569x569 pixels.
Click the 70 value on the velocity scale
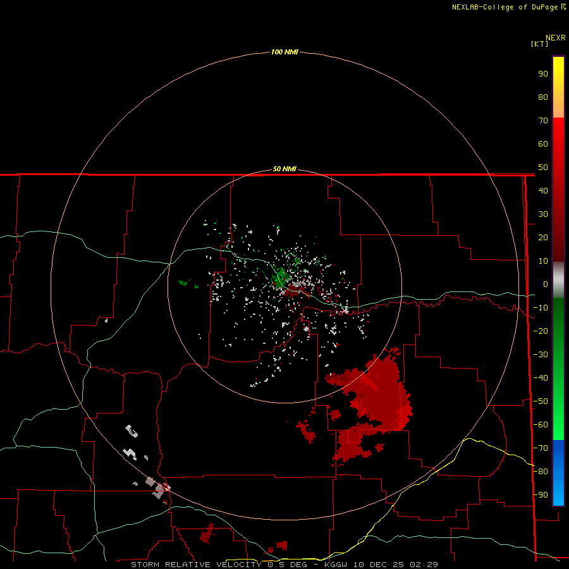543,121
